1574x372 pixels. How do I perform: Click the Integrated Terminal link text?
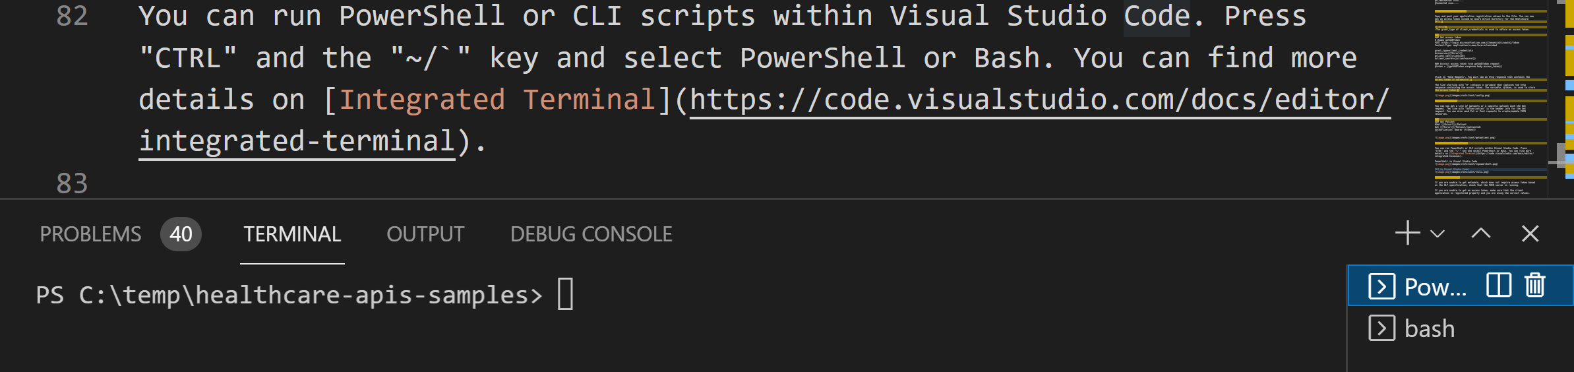point(497,100)
